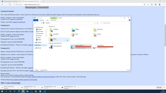The image size is (166, 93).
Task: Click pasmo-0.5.4.beta2.zip Windows executable link
Action: click(x=19, y=22)
